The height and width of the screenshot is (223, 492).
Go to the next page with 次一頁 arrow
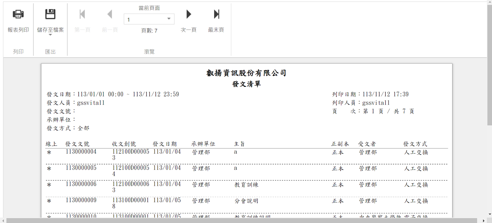[x=188, y=14]
